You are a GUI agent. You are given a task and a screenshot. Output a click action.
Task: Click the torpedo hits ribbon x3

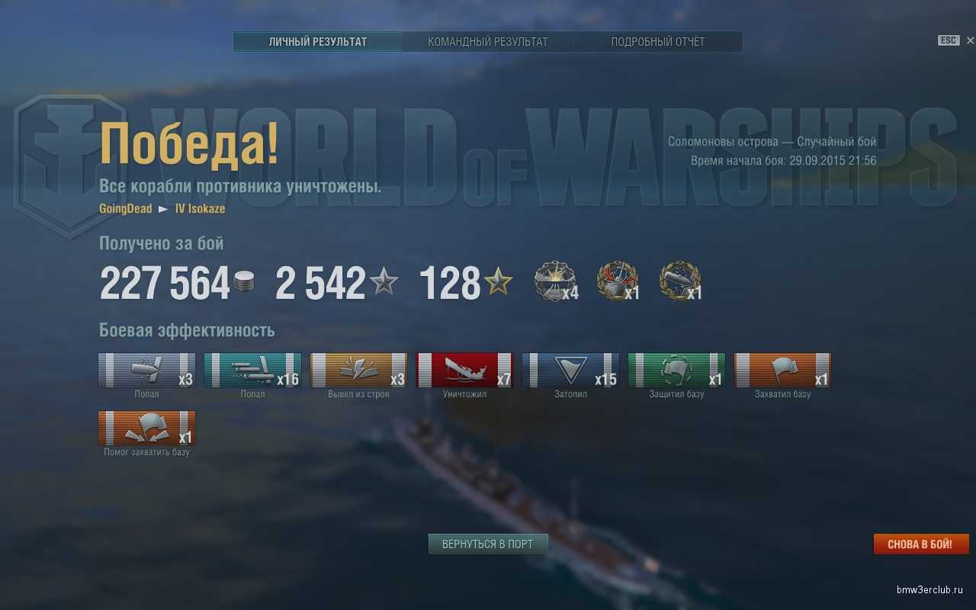click(x=146, y=370)
